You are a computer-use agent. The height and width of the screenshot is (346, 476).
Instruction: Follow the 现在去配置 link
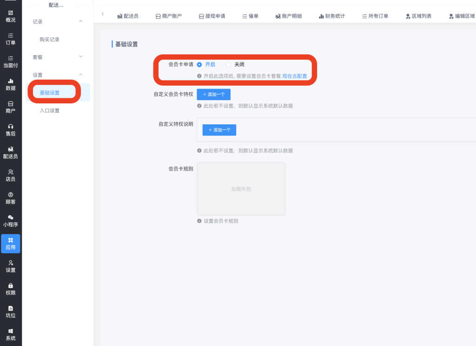295,76
